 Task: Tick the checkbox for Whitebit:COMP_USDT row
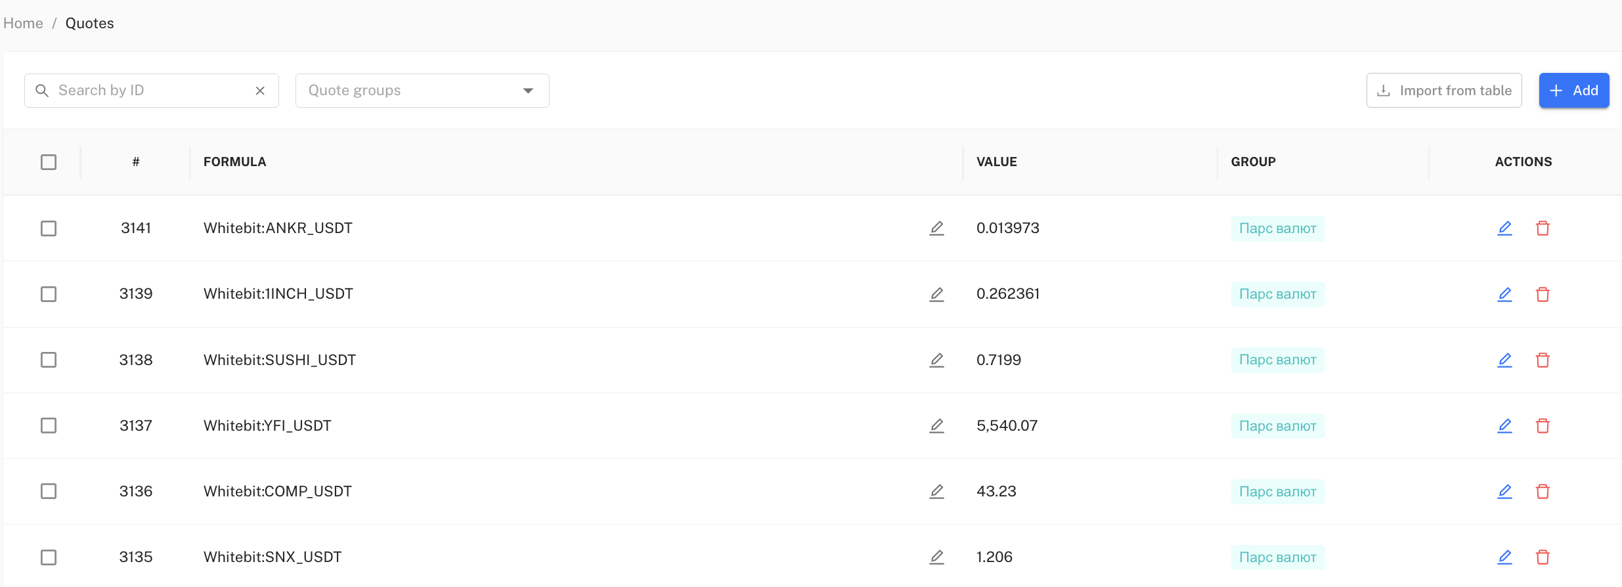(49, 491)
